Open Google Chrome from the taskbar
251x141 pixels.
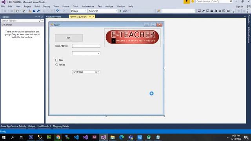click(58, 137)
